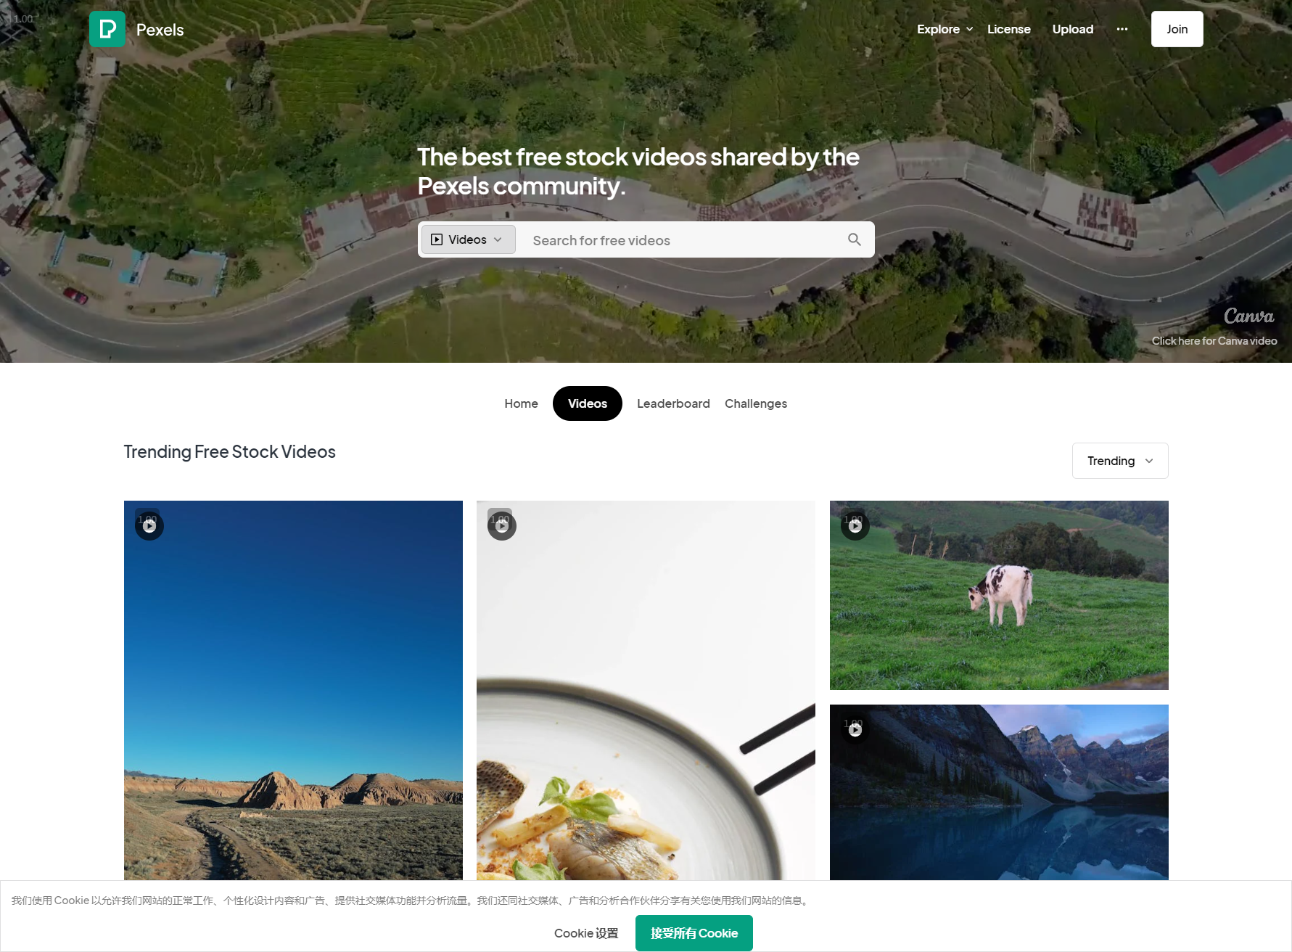Focus the Search for free videos field
Screen dimensions: 1292x952
coord(682,240)
